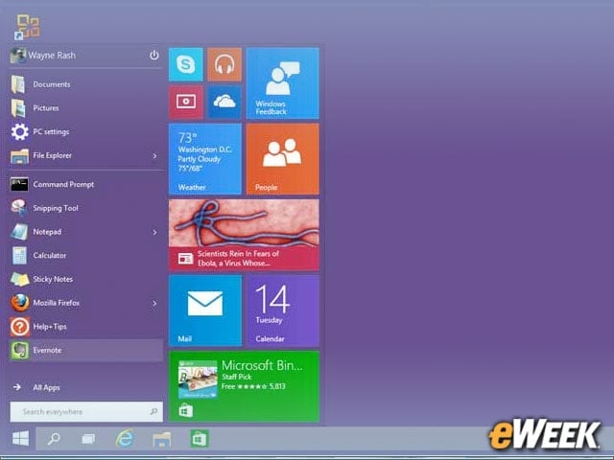
Task: Launch Evernote from the Start list
Action: pyautogui.click(x=86, y=350)
